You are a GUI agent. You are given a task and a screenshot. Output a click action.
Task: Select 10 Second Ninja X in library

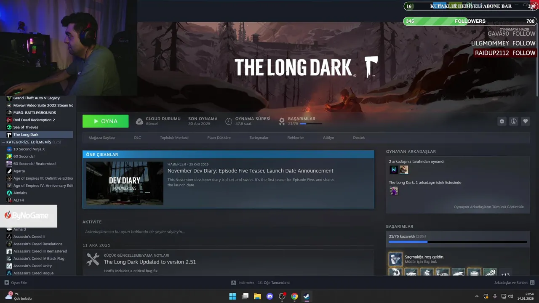[29, 149]
